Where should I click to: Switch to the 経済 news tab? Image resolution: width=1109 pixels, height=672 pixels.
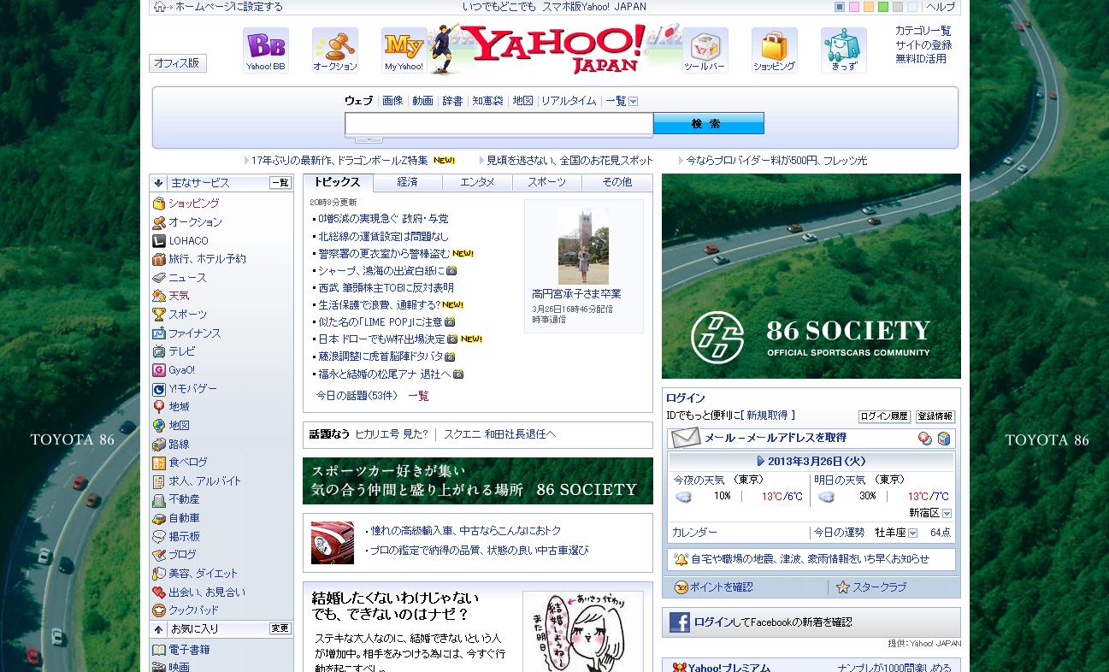tap(408, 182)
